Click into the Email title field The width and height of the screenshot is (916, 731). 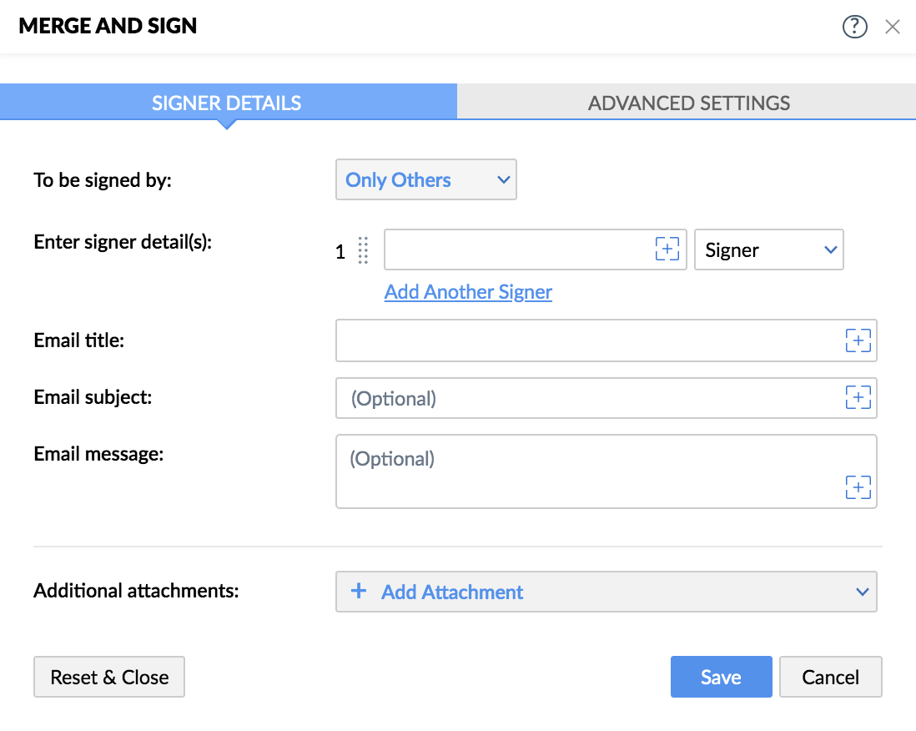(584, 340)
